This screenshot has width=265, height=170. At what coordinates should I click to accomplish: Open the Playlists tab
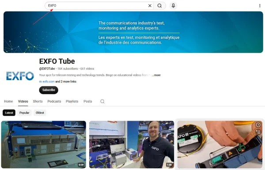pyautogui.click(x=72, y=101)
